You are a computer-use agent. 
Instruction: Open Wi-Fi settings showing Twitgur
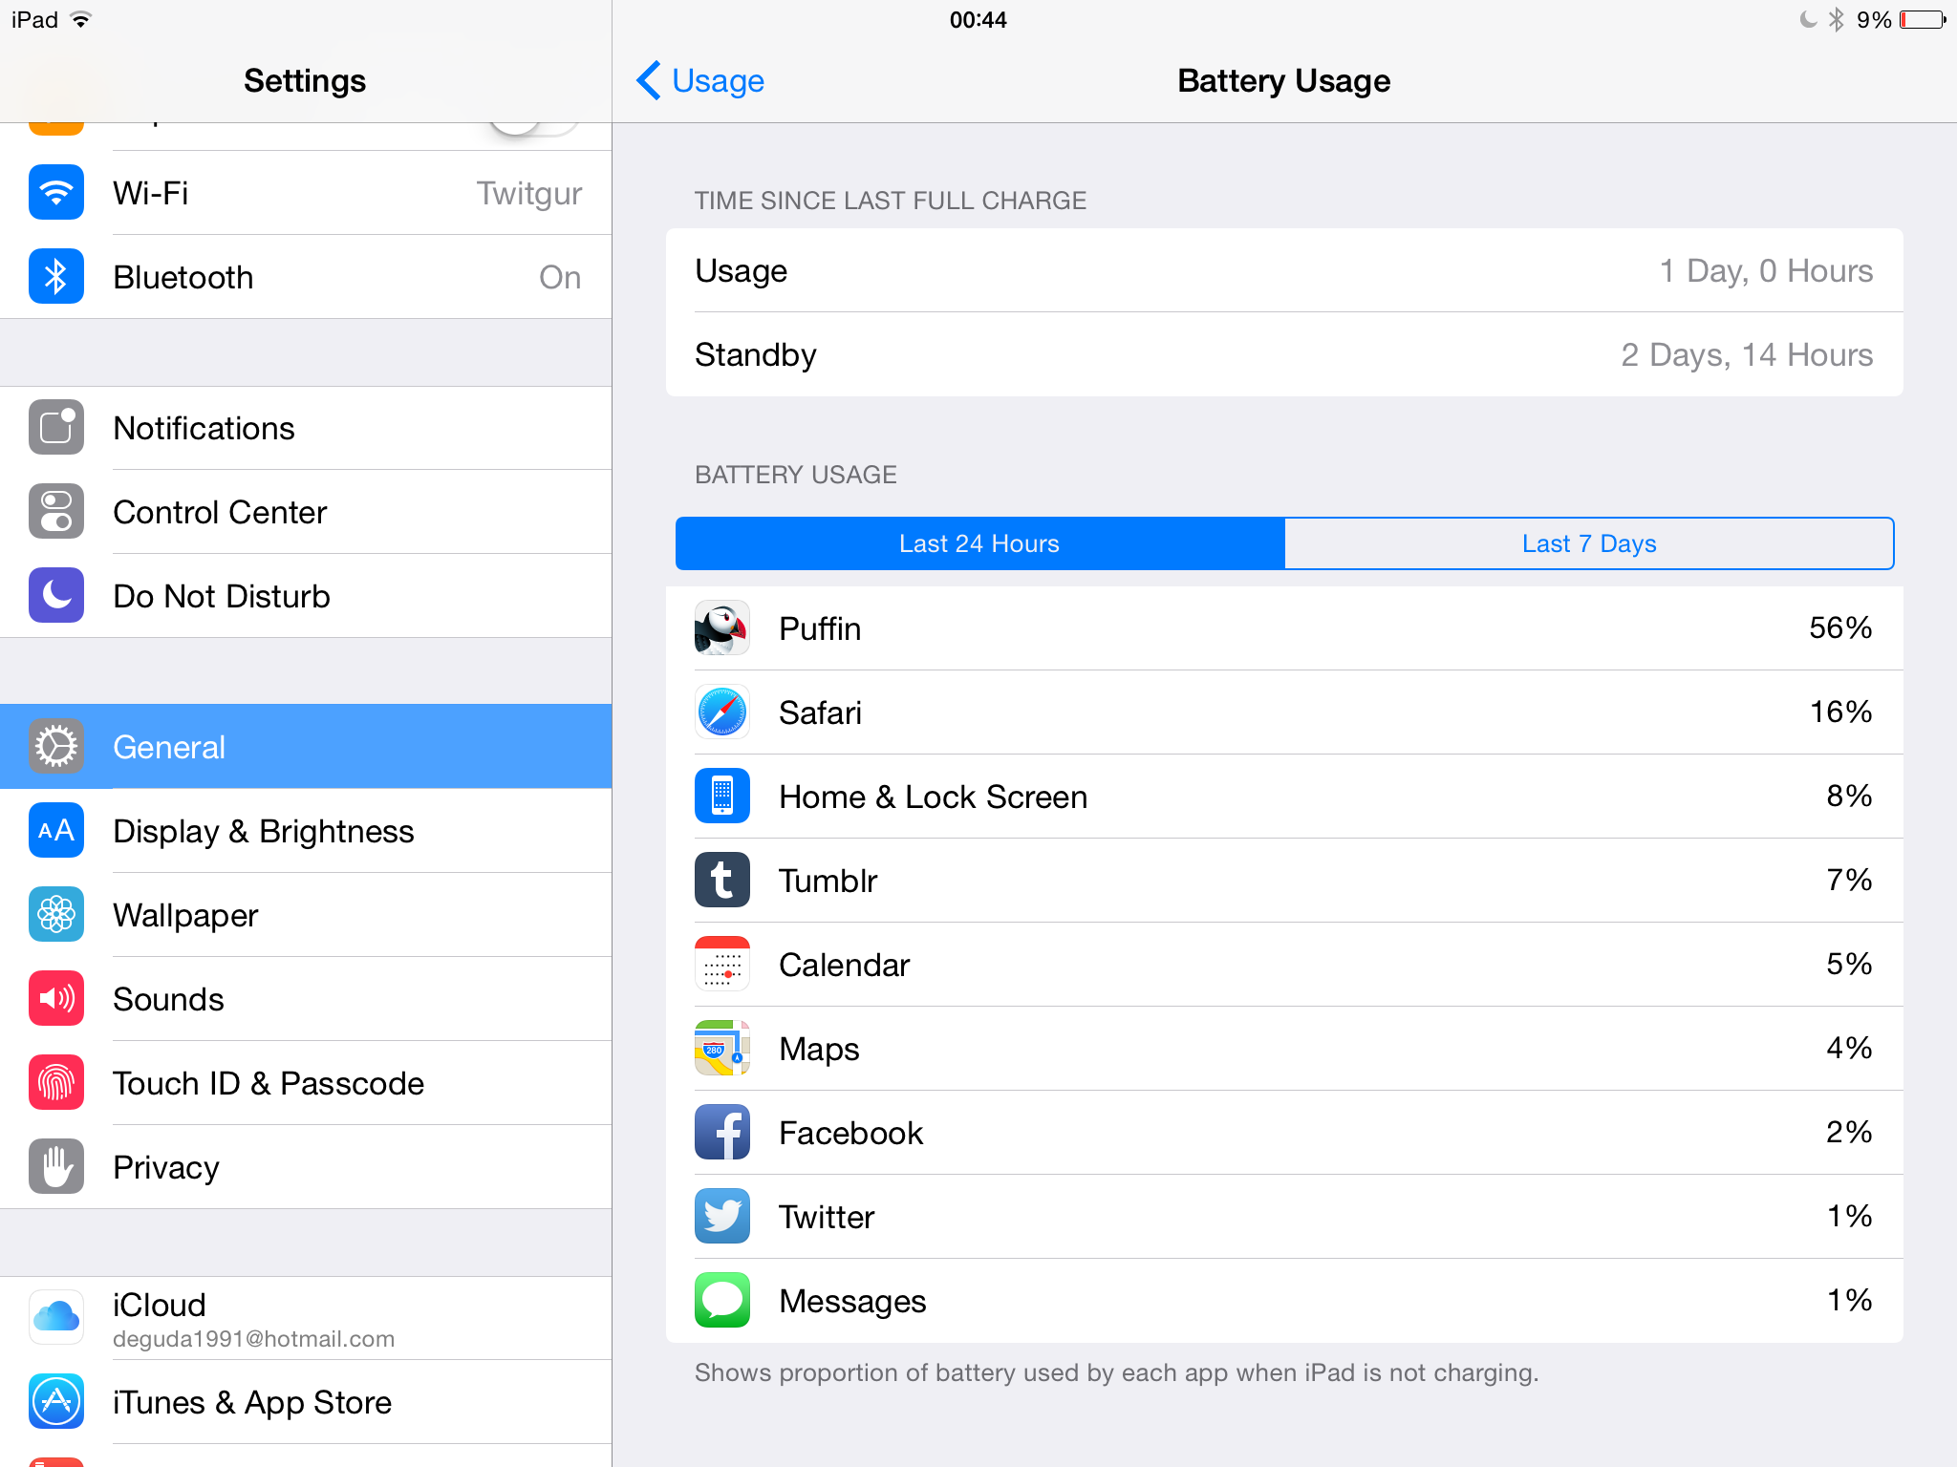(x=306, y=193)
